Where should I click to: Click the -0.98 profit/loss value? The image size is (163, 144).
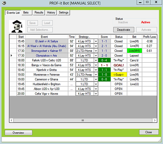click(150, 41)
